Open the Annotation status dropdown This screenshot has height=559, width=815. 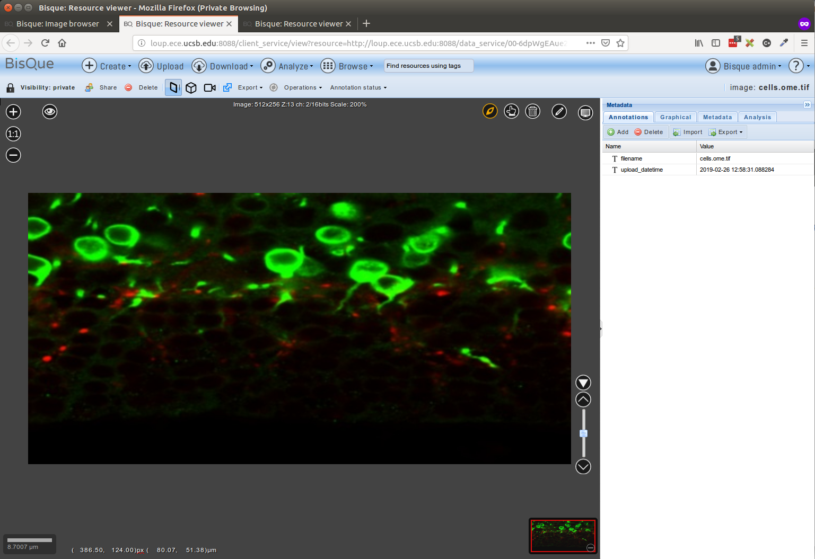358,87
